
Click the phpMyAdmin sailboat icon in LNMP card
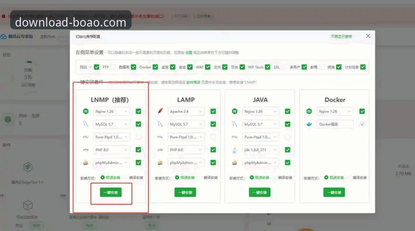click(86, 163)
